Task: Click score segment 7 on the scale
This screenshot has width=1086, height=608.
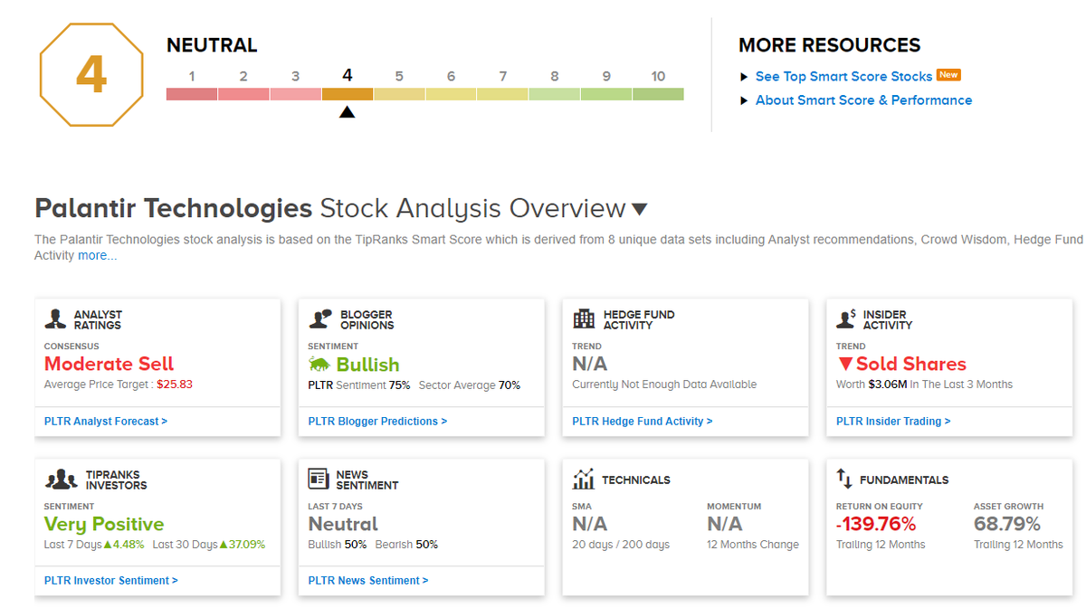Action: 502,94
